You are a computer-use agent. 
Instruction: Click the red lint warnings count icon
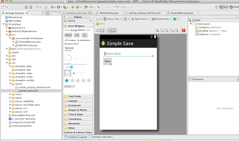[x=183, y=31]
